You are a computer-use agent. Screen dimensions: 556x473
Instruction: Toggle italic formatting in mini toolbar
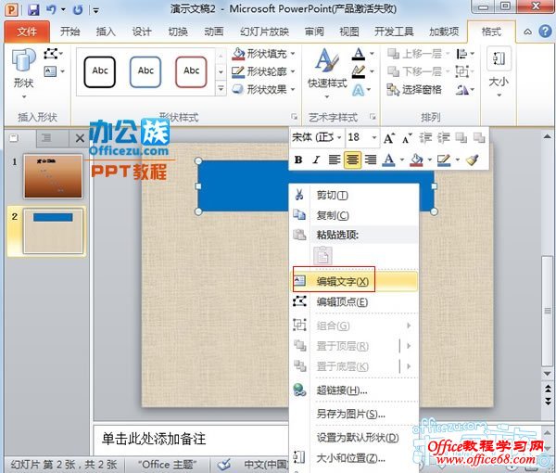(316, 160)
